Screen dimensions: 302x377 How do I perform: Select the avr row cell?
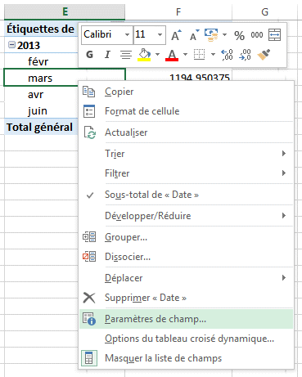pyautogui.click(x=41, y=94)
